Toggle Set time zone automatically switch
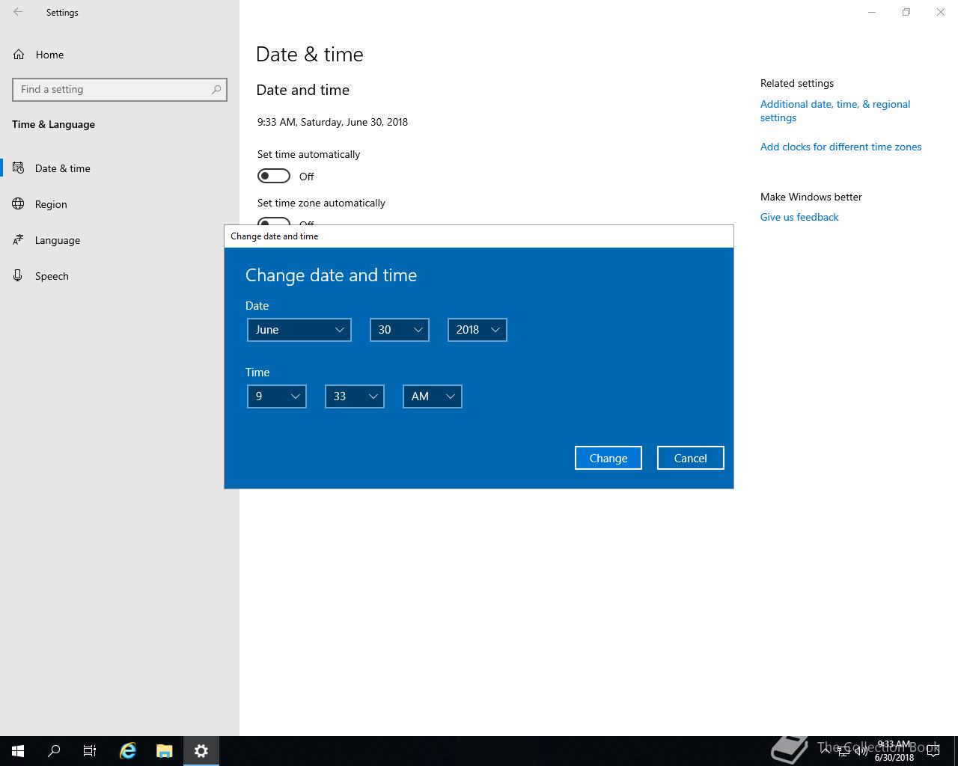Image resolution: width=958 pixels, height=766 pixels. point(274,221)
